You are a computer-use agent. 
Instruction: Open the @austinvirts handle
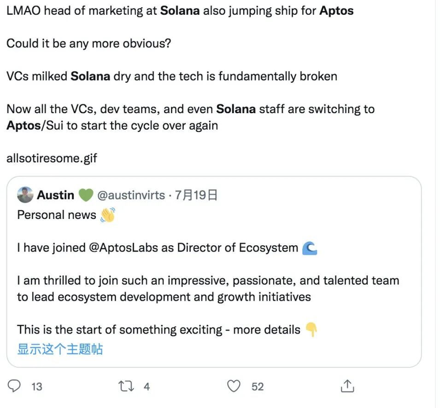point(131,195)
